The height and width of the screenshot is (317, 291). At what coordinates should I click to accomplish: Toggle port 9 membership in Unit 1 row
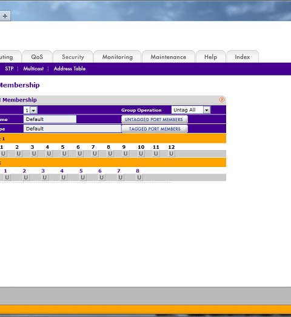pos(125,154)
